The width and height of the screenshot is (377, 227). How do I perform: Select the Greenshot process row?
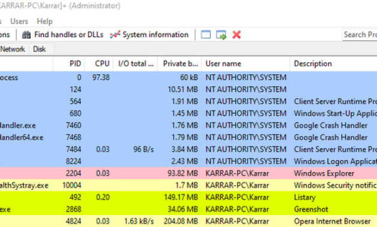coord(188,210)
